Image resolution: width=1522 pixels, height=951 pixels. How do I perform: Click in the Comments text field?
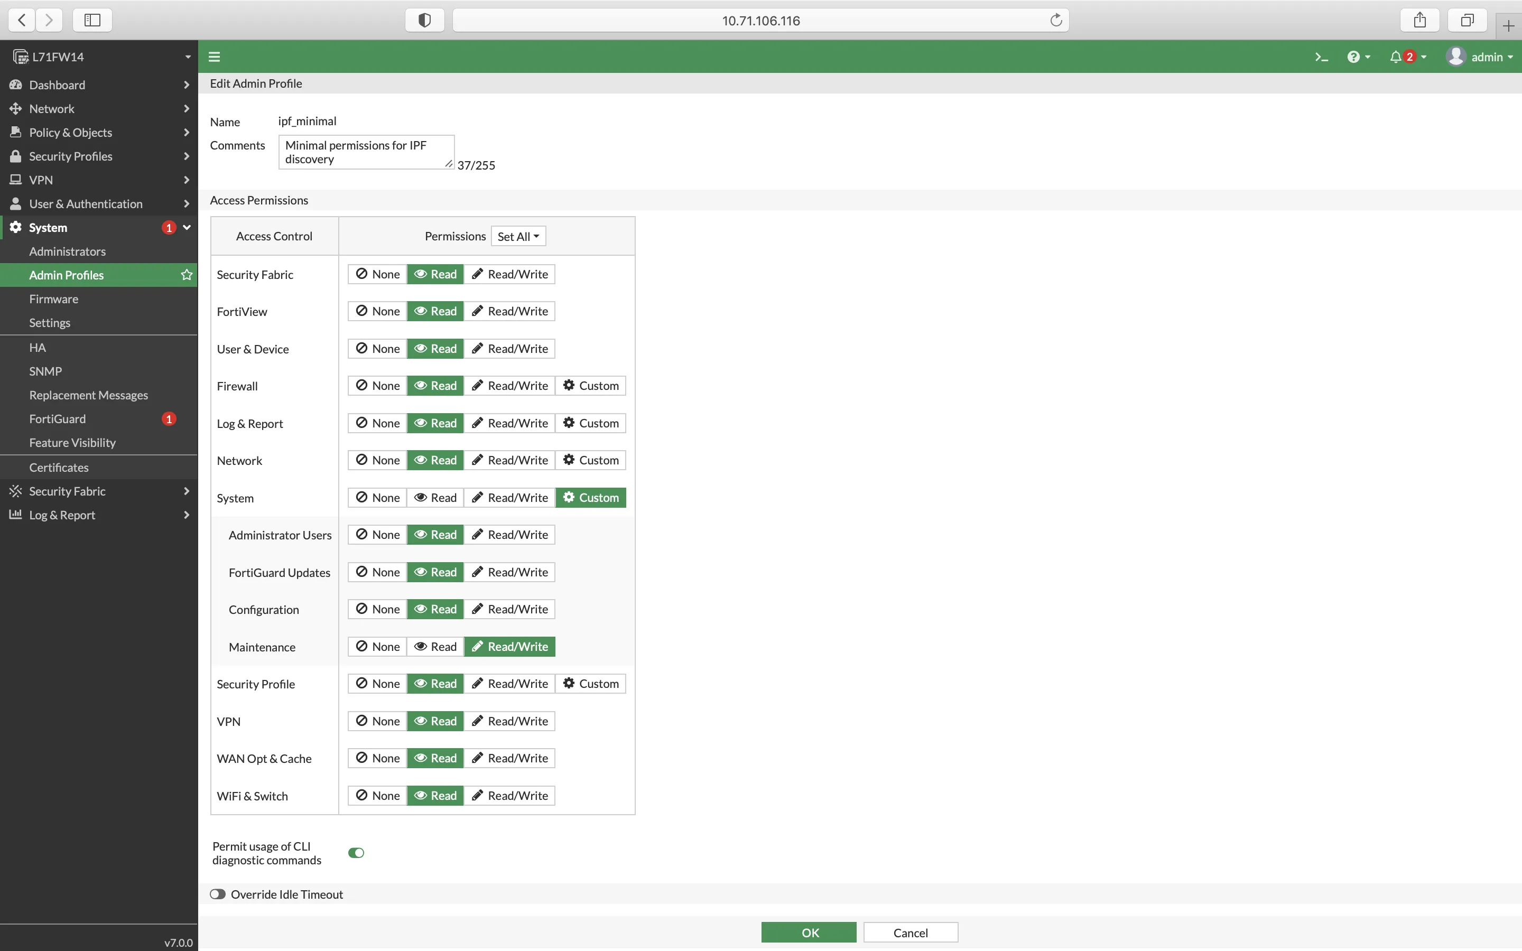pos(366,152)
